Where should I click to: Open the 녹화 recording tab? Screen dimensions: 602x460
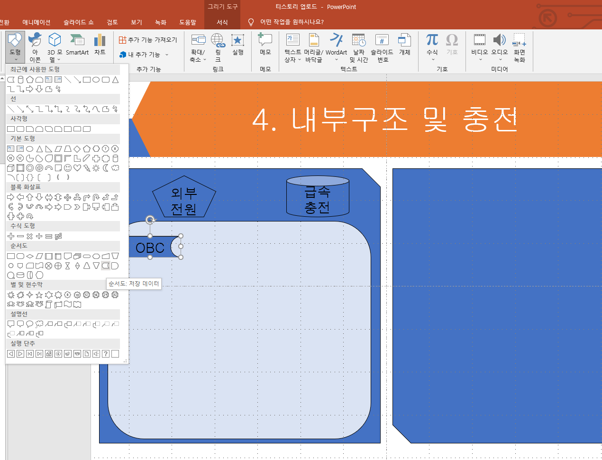pos(161,22)
